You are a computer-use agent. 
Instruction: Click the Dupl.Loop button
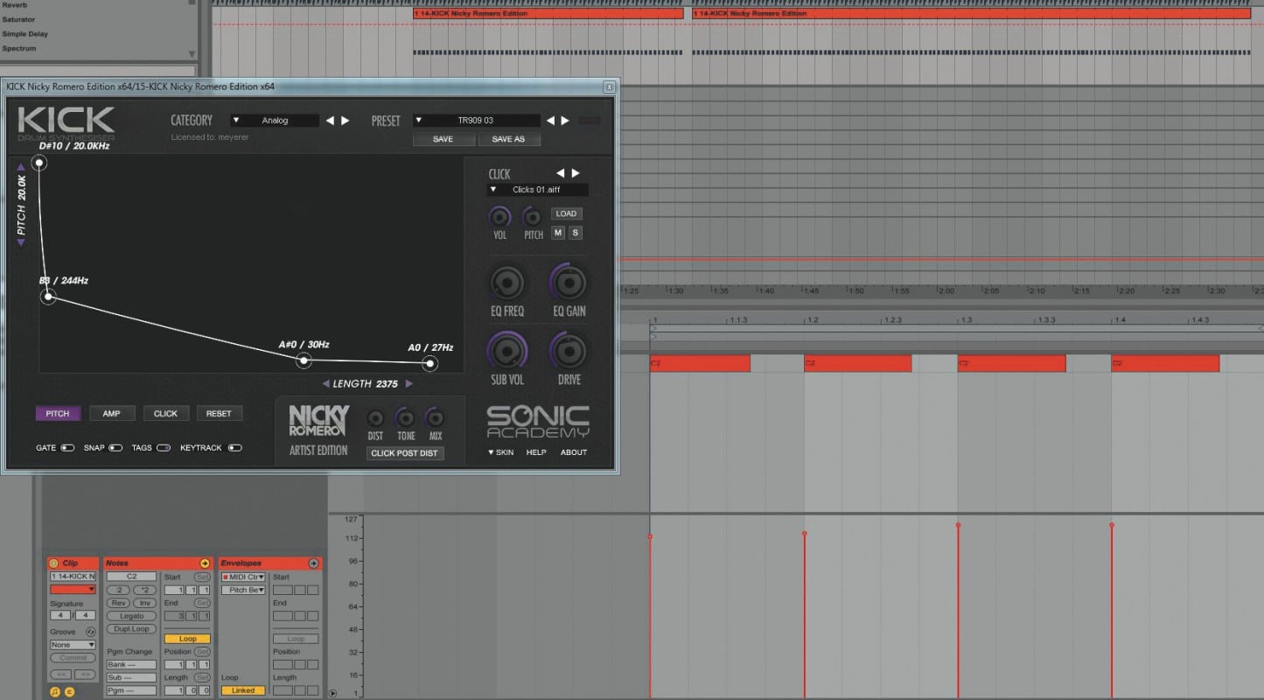click(131, 629)
